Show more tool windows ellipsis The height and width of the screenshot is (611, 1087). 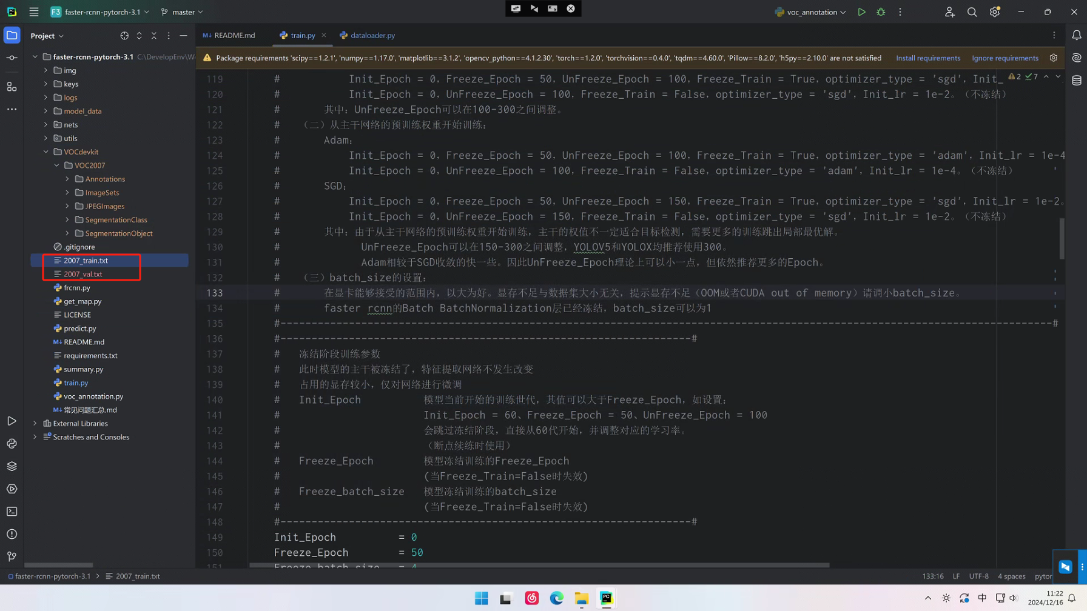pyautogui.click(x=12, y=109)
